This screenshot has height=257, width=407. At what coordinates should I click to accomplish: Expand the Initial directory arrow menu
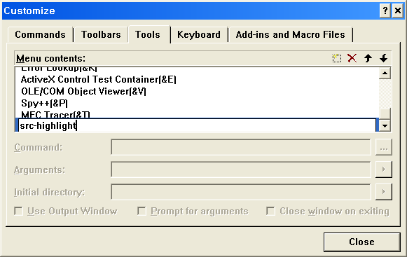(x=384, y=192)
